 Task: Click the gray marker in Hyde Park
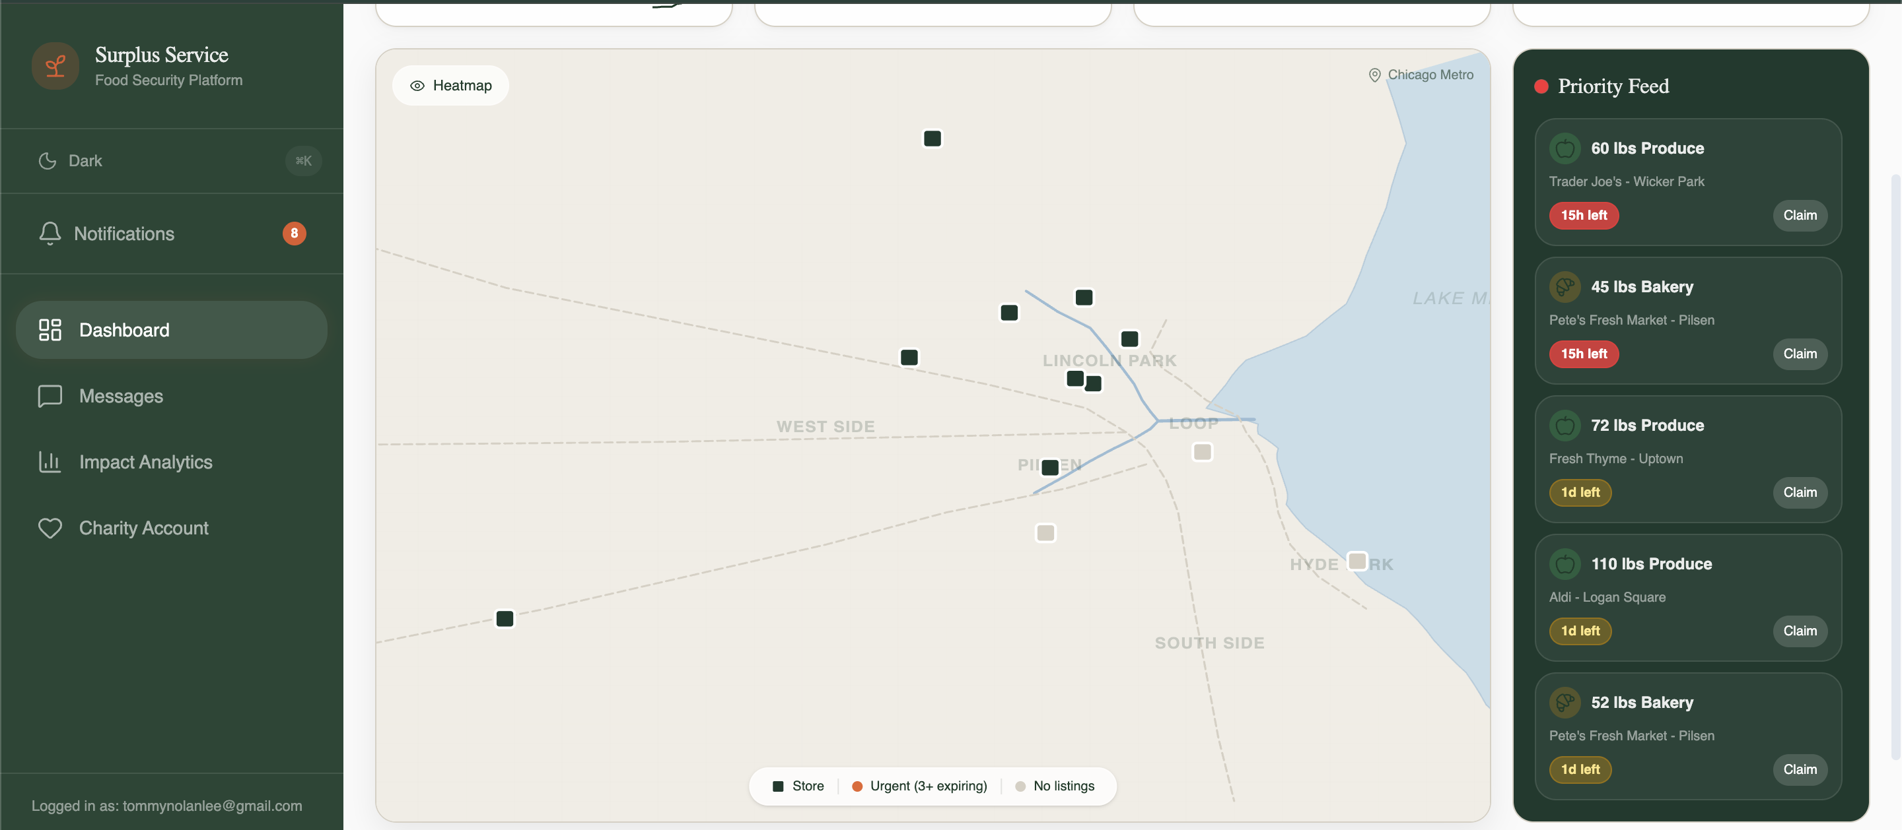(x=1357, y=561)
